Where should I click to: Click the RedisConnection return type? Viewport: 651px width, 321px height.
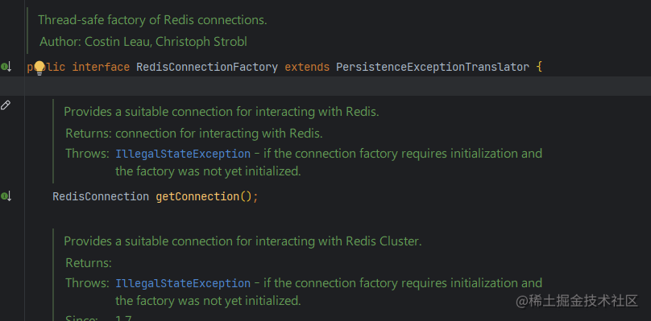click(x=101, y=196)
